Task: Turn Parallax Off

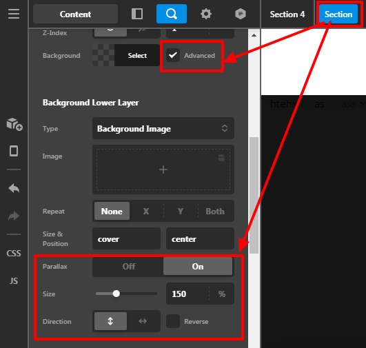Action: click(x=128, y=266)
